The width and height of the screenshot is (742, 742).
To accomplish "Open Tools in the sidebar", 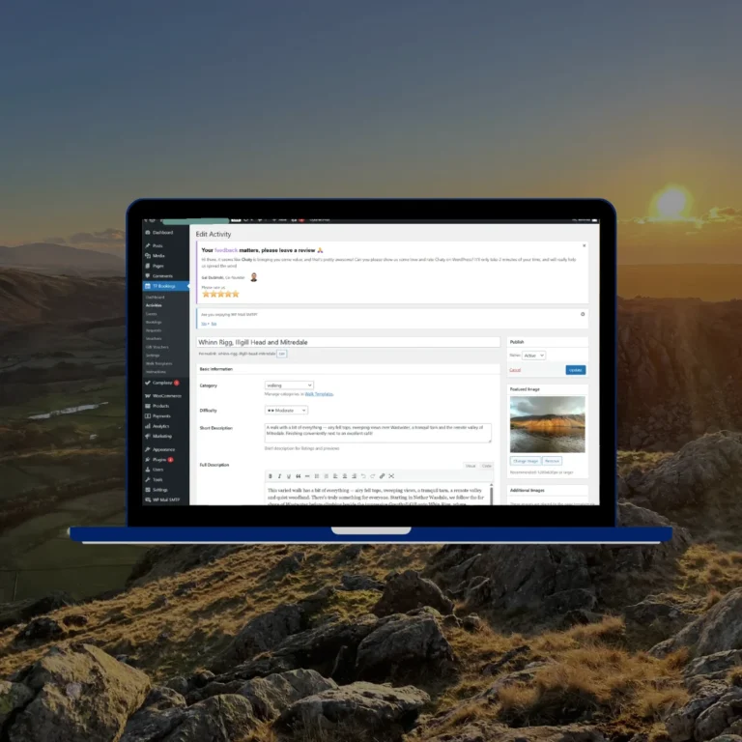I will click(x=165, y=479).
